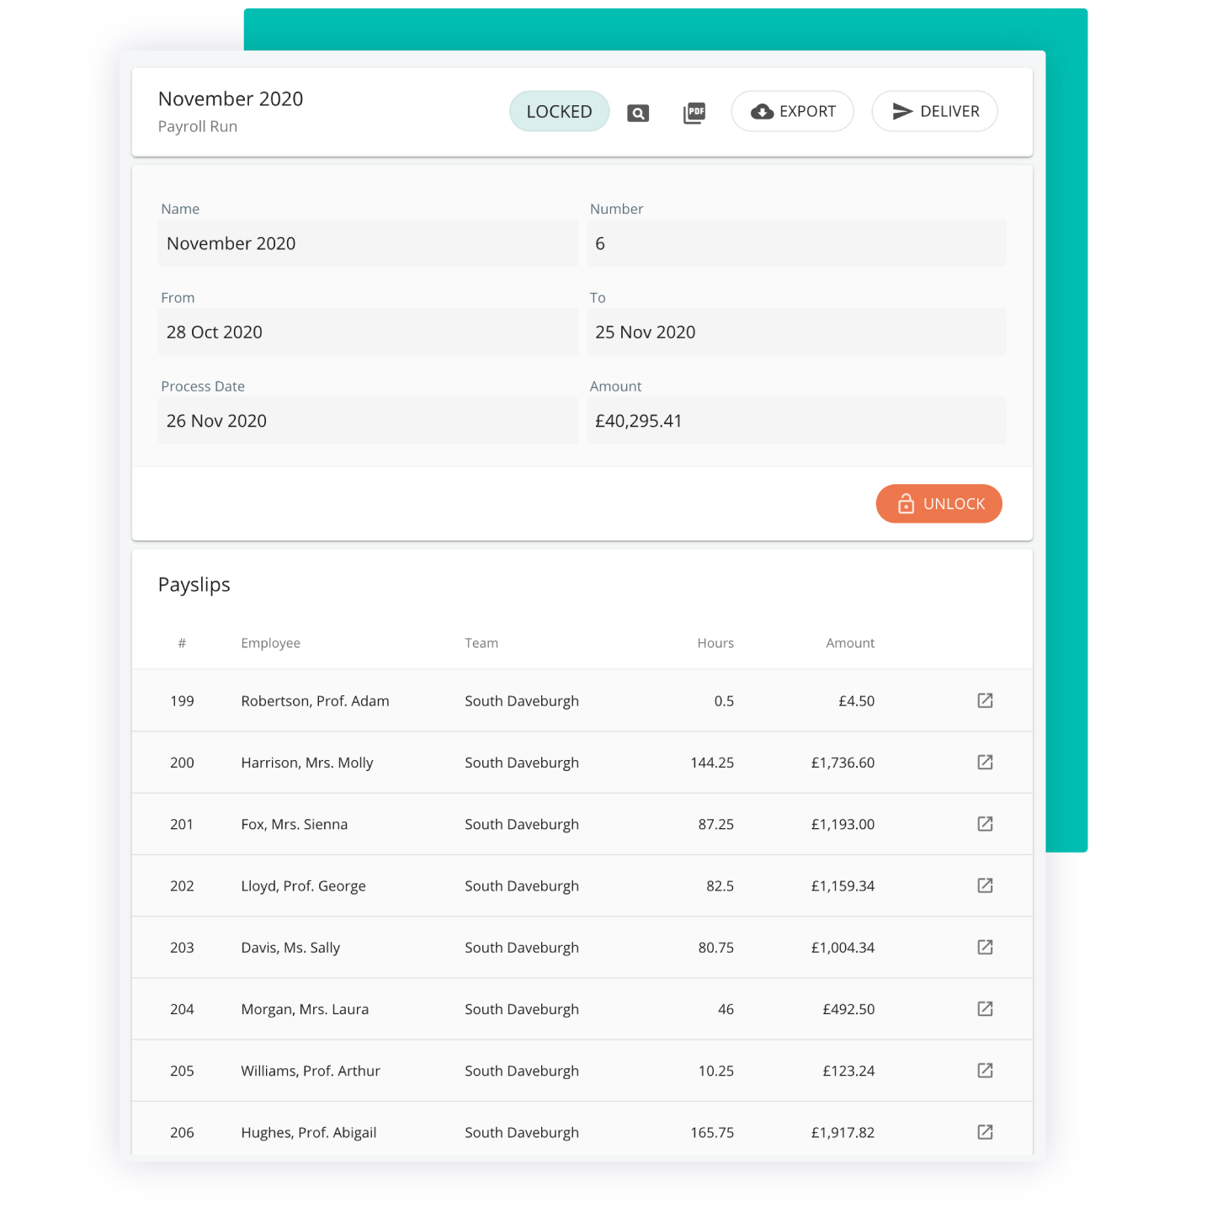Screen dimensions: 1212x1212
Task: Open payslip 204 for Morgan, Mrs. Laura
Action: (x=985, y=1008)
